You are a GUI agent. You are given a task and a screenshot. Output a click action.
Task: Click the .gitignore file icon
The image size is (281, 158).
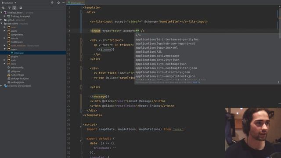tap(9, 71)
